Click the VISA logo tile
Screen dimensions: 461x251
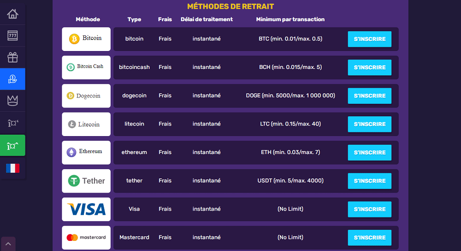(86, 209)
